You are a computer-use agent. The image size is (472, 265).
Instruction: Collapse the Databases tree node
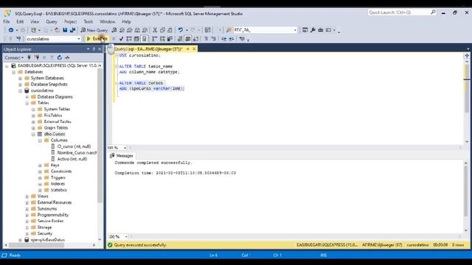click(13, 72)
